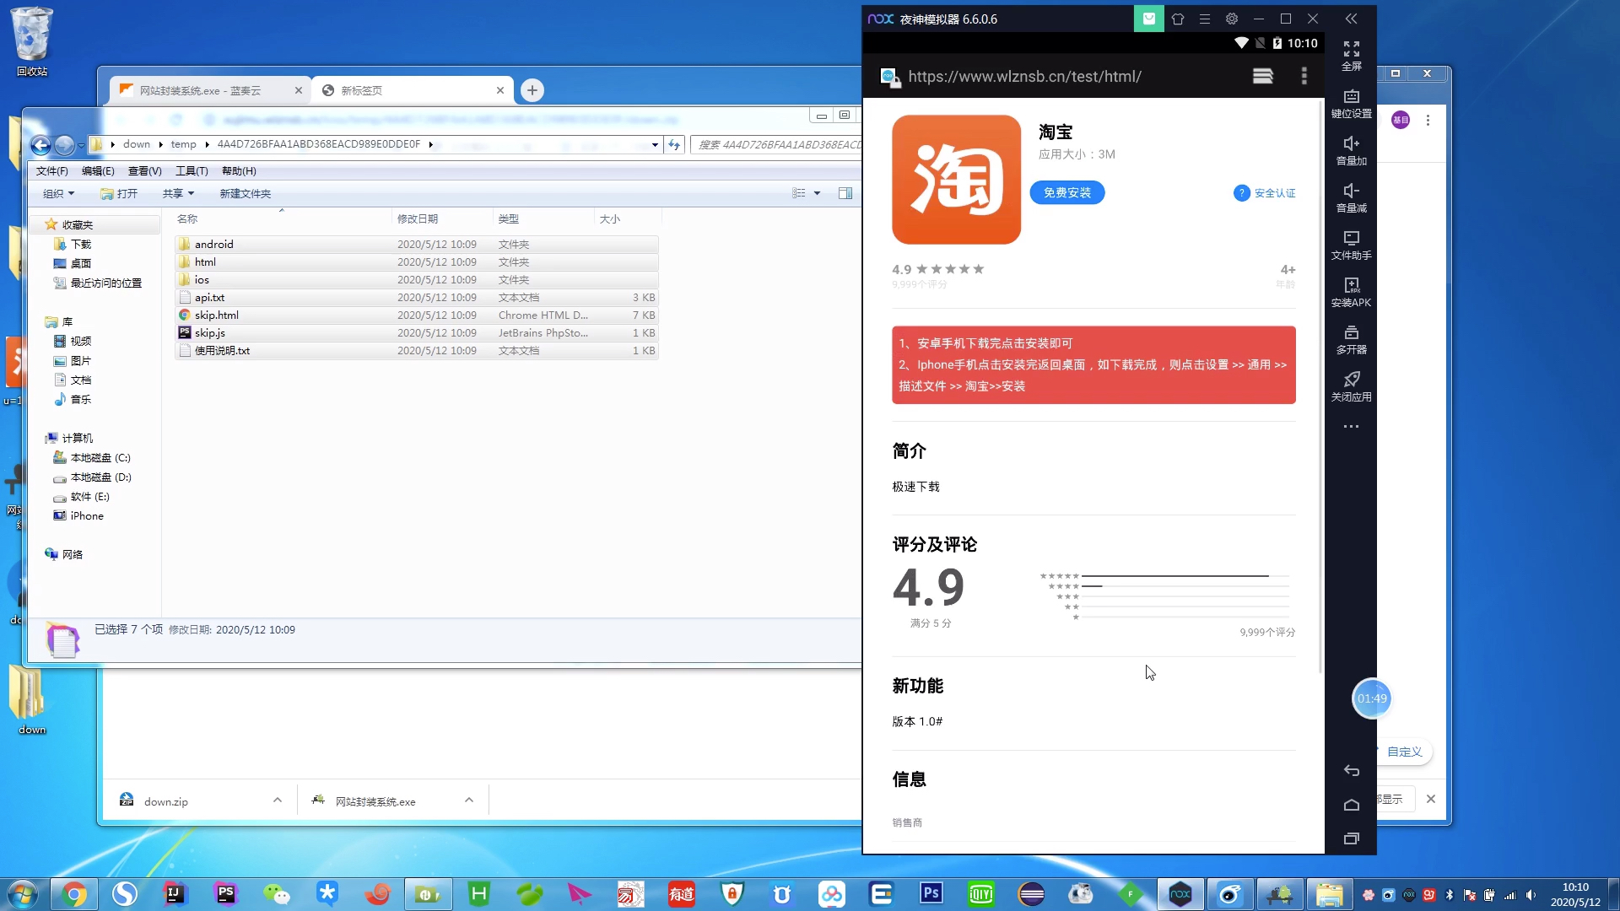Select the ios folder
1620x911 pixels.
coord(416,280)
